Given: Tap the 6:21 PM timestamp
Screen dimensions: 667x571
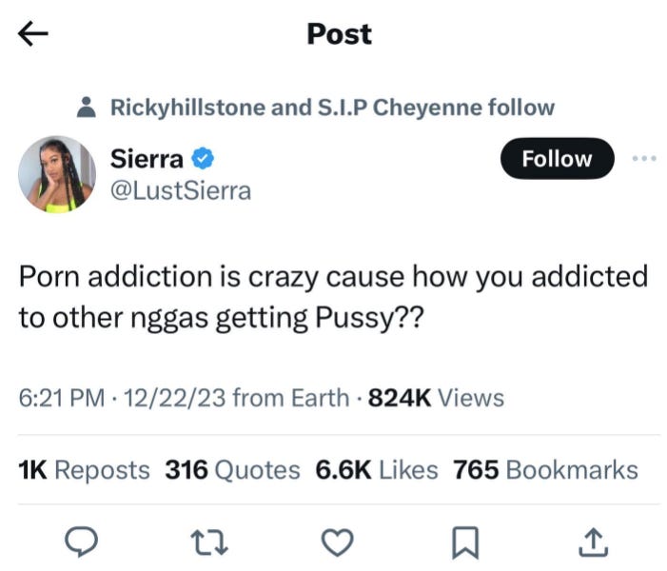Looking at the screenshot, I should 62,398.
